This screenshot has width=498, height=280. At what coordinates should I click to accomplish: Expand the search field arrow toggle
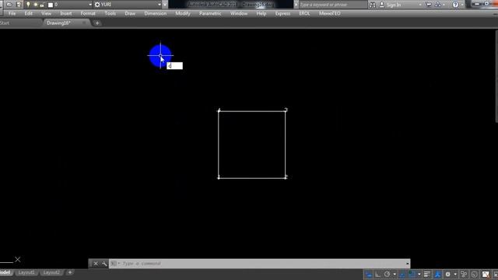coord(296,5)
